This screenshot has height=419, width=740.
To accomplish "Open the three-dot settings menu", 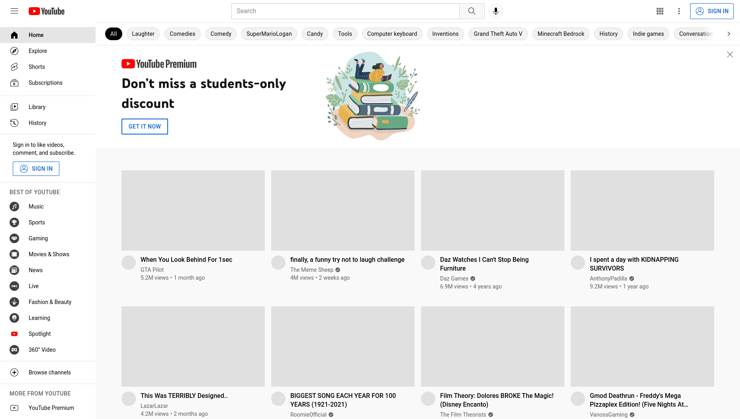I will (679, 11).
